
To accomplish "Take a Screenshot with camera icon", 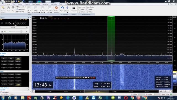I will [x=74, y=9].
